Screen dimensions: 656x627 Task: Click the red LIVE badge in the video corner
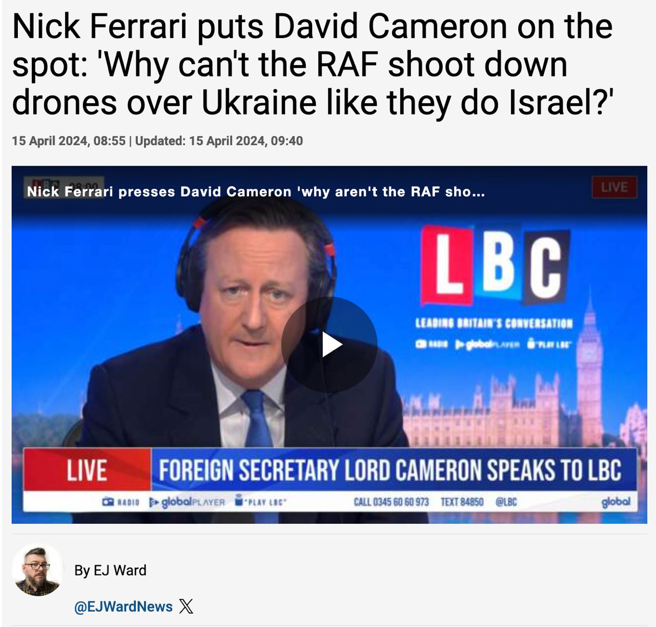(x=614, y=187)
